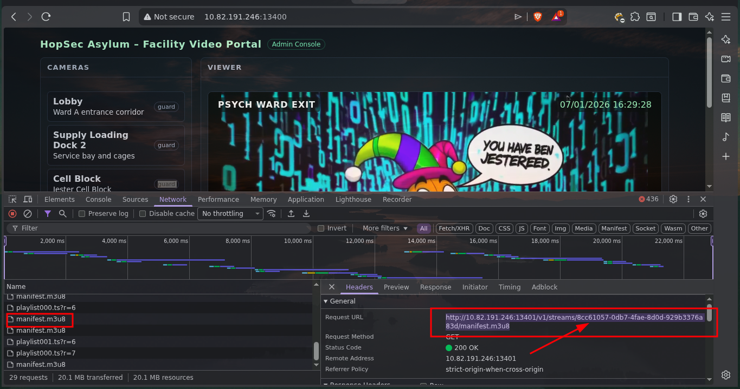Type in the network Filter field
Viewport: 740px width, 389px height.
pos(163,228)
